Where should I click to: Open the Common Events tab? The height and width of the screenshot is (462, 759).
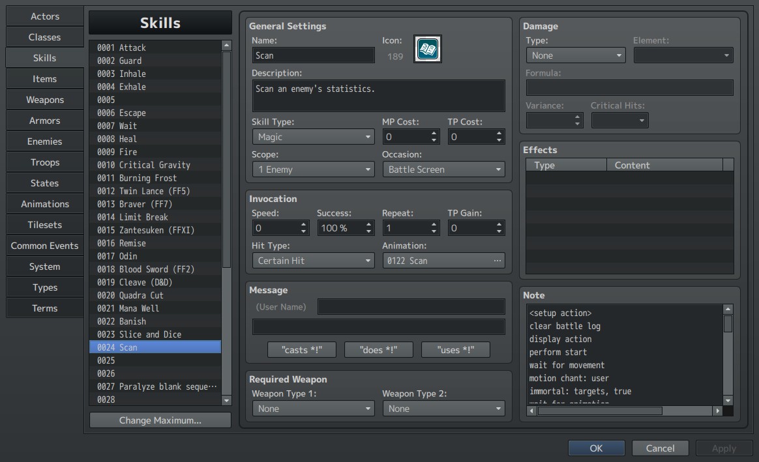coord(44,246)
